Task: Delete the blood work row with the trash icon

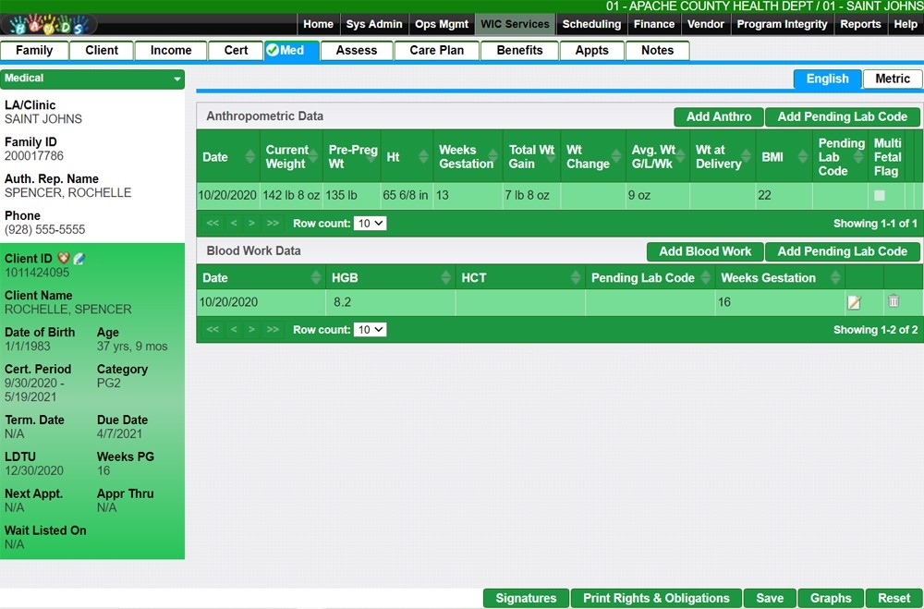Action: (x=894, y=301)
